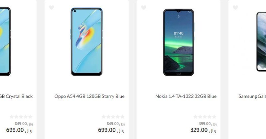Open Nokia 1.4 phone product image
The image size is (266, 139).
(179, 42)
